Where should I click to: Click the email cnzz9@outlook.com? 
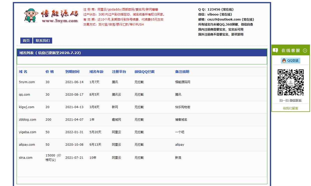tap(224, 20)
